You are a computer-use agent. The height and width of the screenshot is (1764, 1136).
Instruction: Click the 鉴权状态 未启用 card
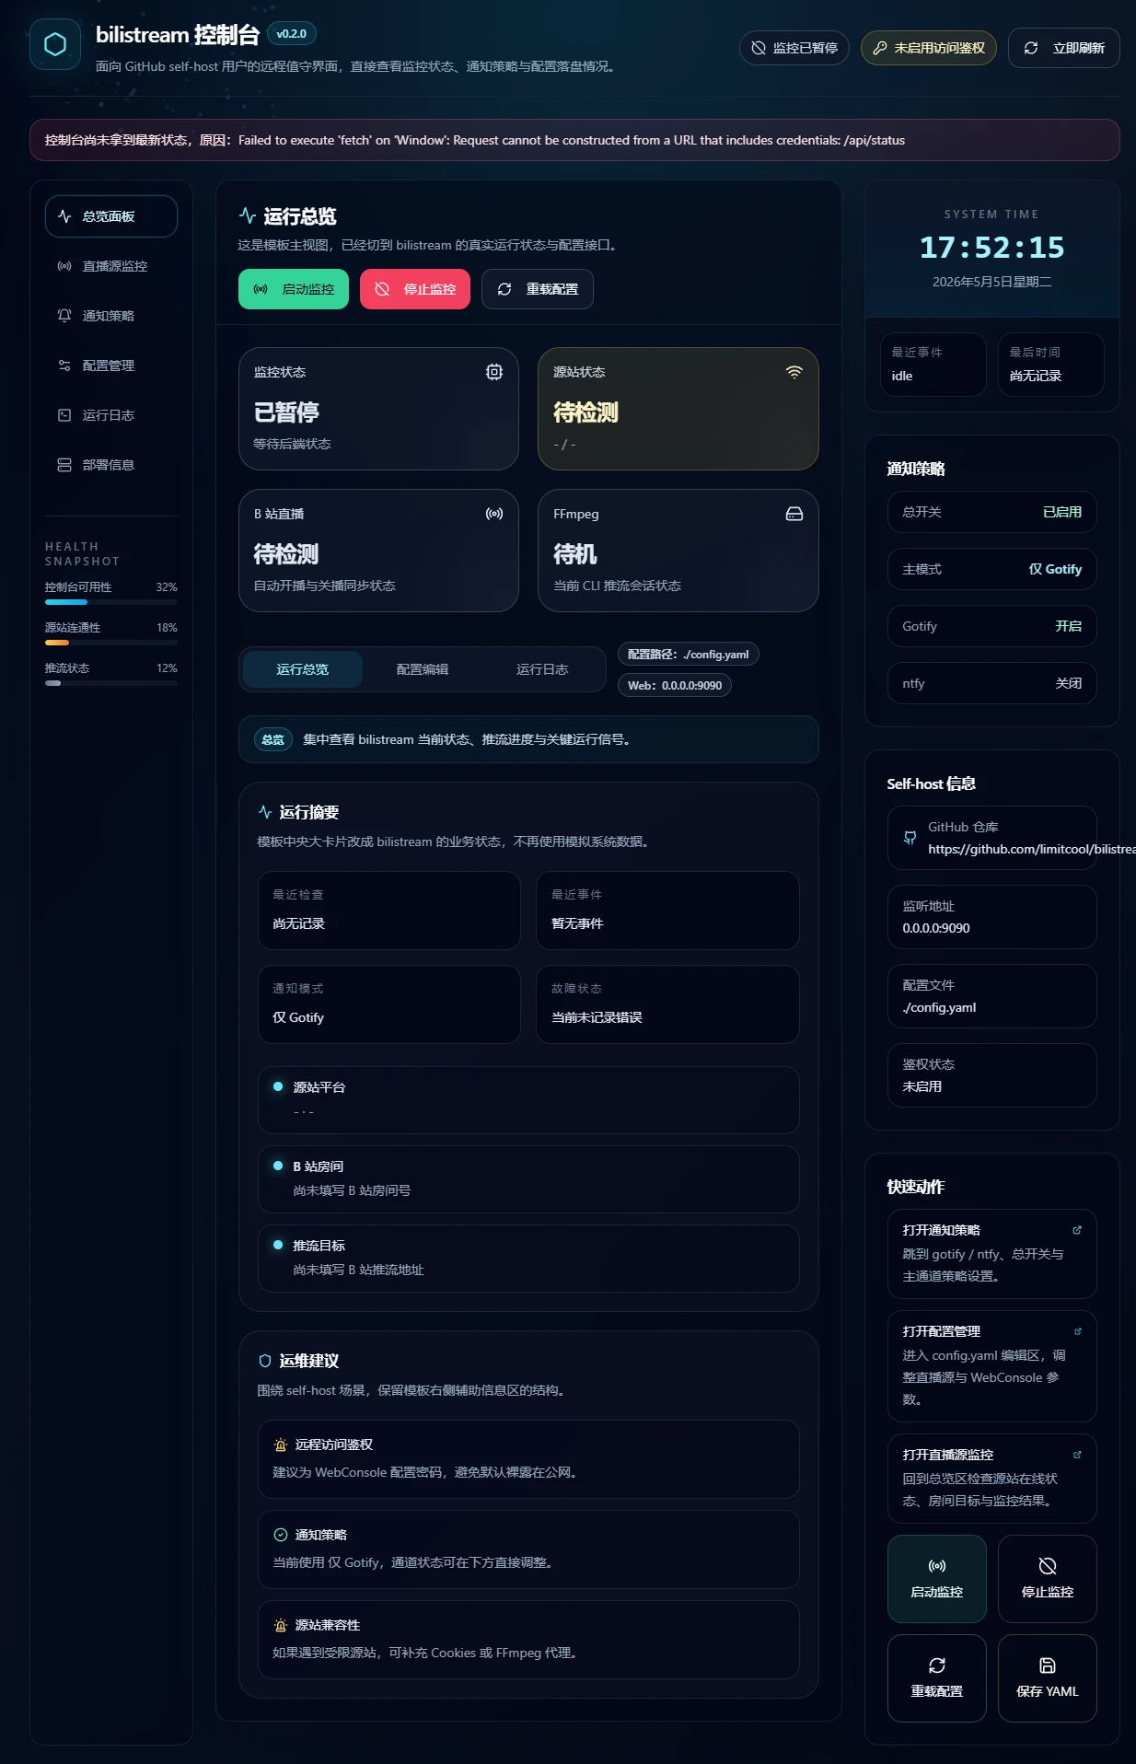click(x=992, y=1075)
